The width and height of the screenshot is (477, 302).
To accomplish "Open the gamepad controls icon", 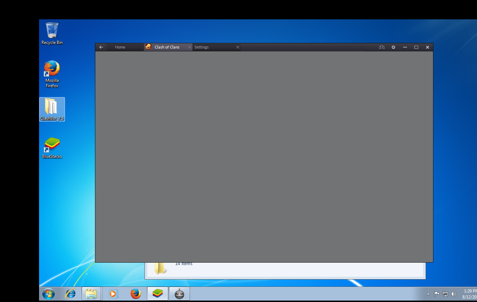I will 382,47.
